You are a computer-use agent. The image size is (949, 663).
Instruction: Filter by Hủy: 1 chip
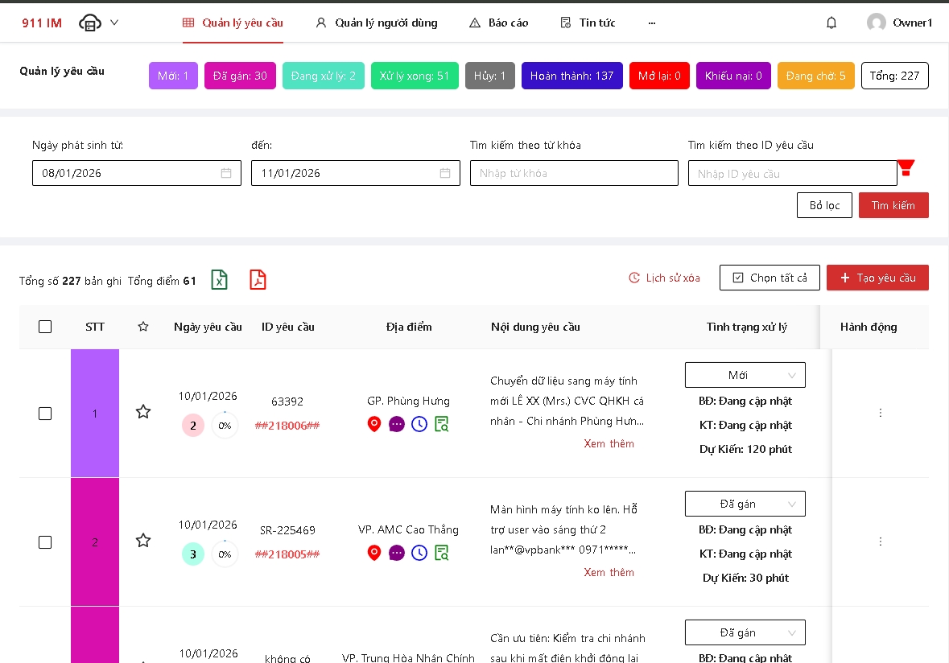pyautogui.click(x=489, y=76)
